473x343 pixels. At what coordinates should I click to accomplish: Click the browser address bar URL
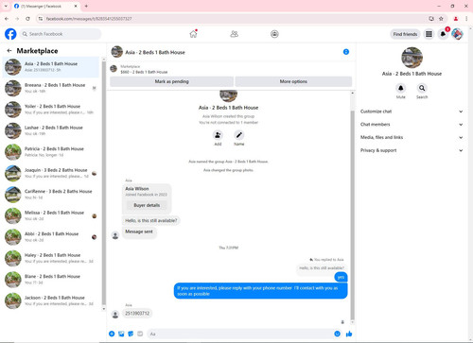click(89, 19)
